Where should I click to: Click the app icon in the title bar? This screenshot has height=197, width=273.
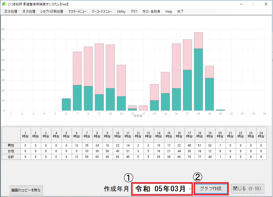tap(4, 4)
